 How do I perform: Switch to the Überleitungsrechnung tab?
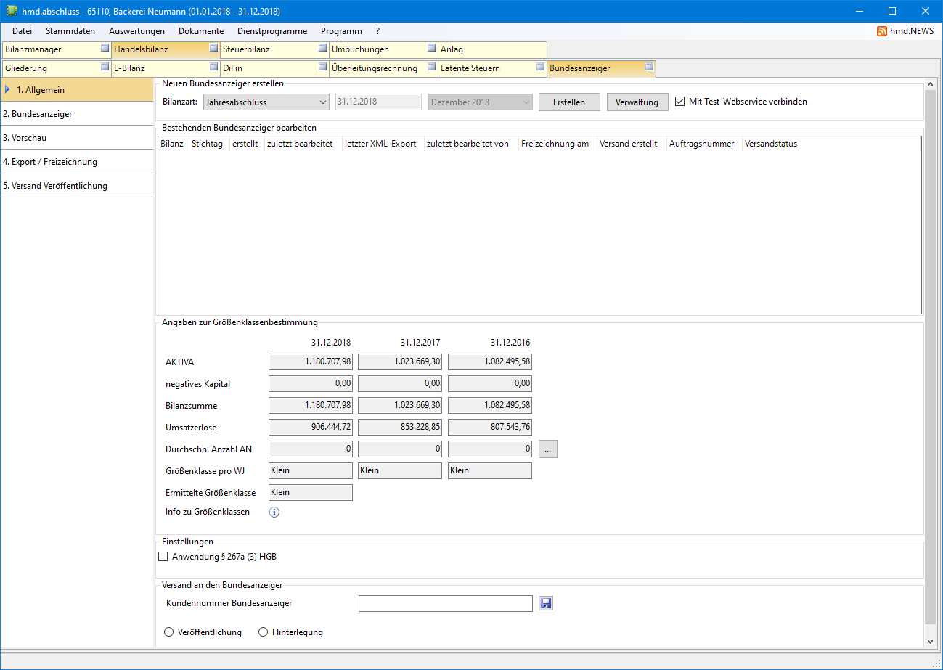click(375, 68)
